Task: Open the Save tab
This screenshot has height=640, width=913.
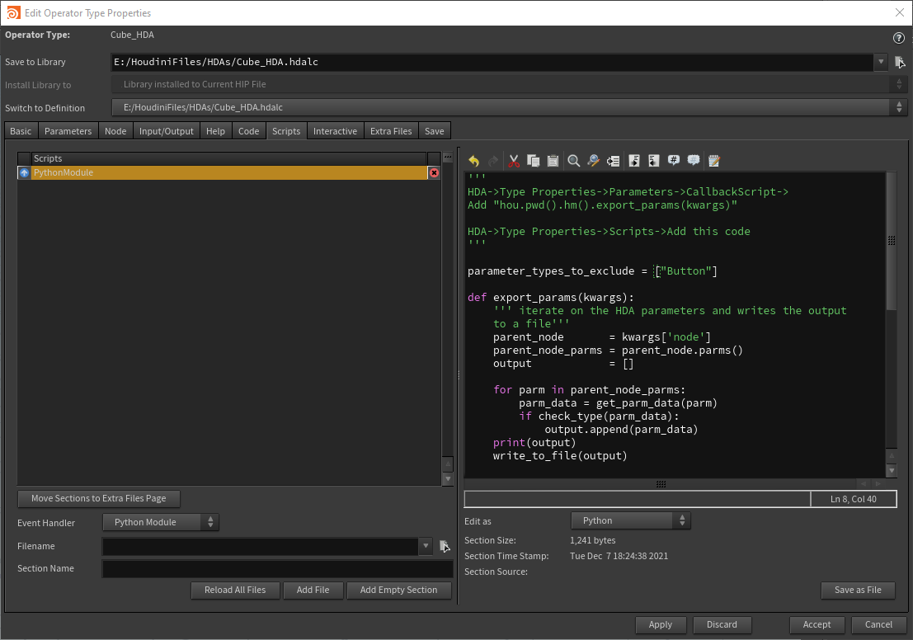Action: pyautogui.click(x=435, y=131)
